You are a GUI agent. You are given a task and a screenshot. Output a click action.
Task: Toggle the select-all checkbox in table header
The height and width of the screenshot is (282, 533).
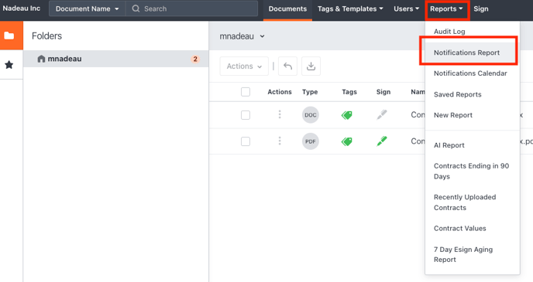246,92
